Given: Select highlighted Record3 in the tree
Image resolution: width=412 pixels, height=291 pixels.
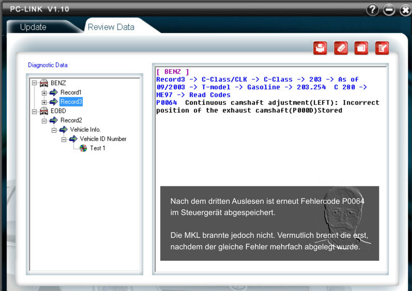Looking at the screenshot, I should pyautogui.click(x=71, y=102).
